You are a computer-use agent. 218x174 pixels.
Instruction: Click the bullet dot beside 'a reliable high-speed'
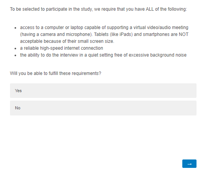pos(15,49)
